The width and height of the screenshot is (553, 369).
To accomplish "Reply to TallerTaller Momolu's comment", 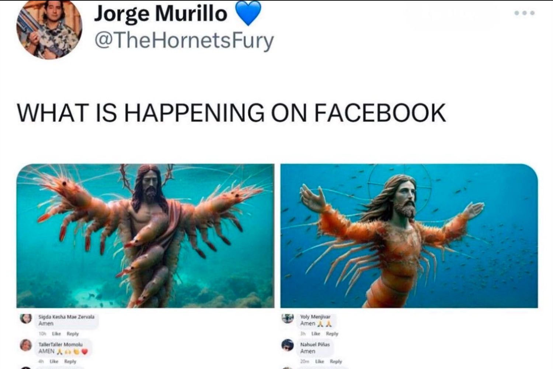I will 70,361.
